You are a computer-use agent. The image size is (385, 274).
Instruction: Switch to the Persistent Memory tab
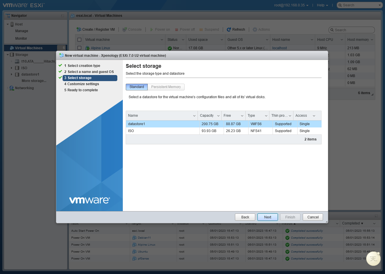click(x=166, y=87)
